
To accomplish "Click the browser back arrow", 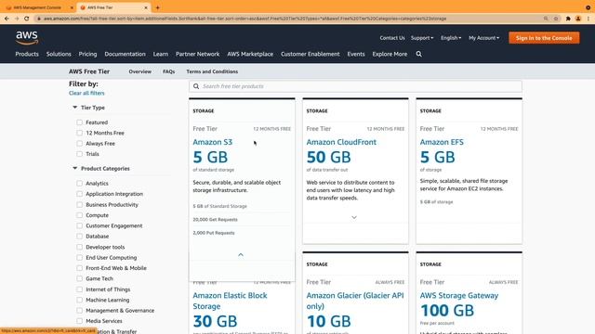I will tap(7, 19).
